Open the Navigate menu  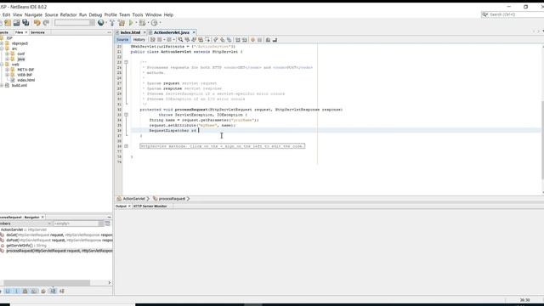pyautogui.click(x=33, y=15)
